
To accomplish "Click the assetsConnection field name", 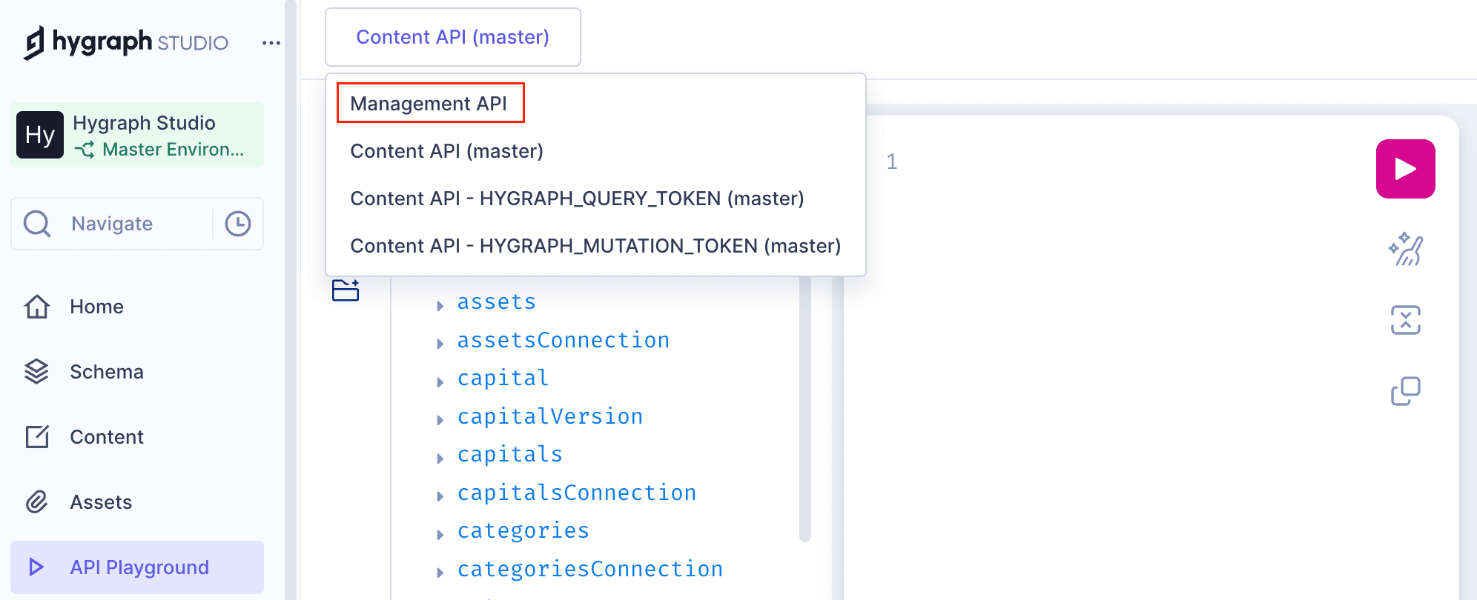I will coord(563,340).
